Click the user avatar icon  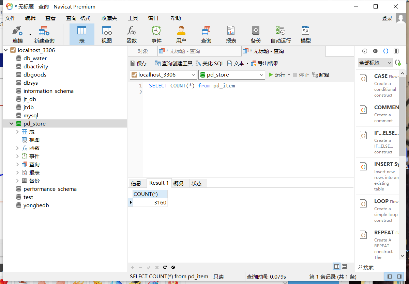pos(401,18)
